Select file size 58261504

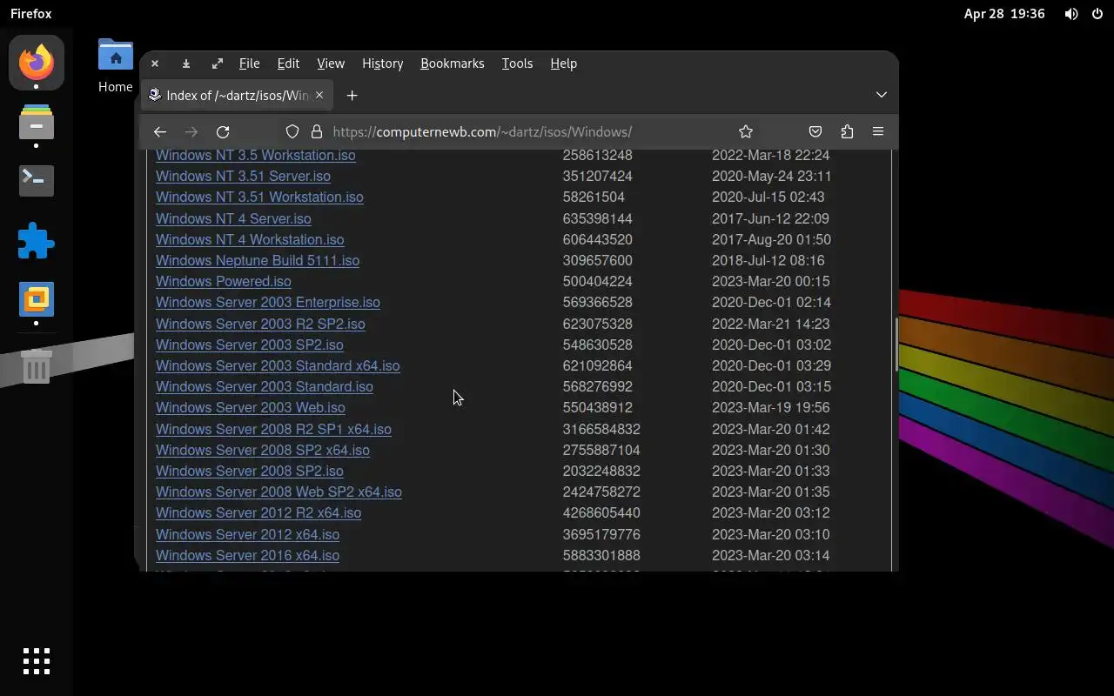(x=594, y=197)
